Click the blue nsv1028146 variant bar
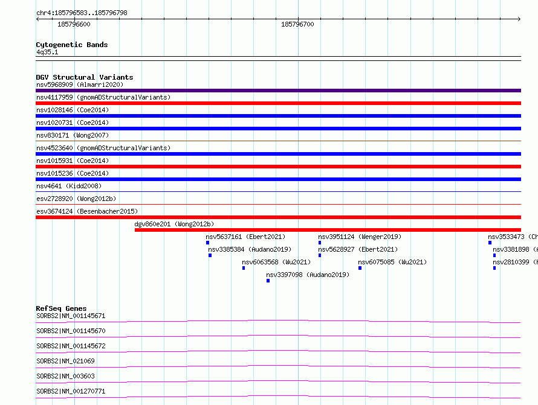 [278, 116]
